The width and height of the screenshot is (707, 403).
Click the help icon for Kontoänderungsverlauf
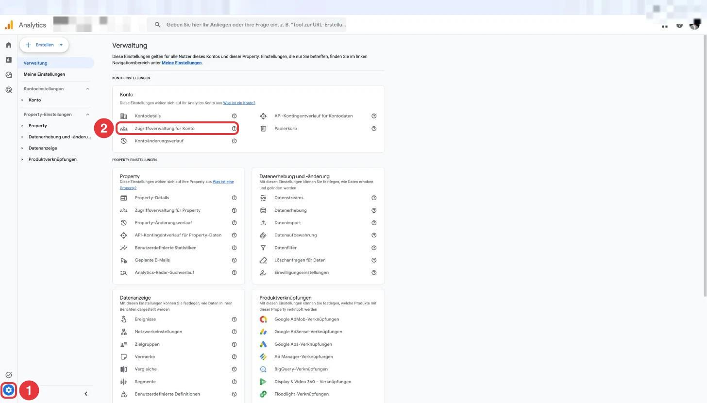coord(234,141)
